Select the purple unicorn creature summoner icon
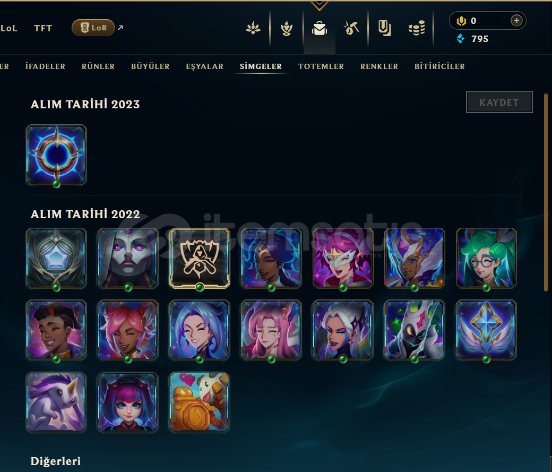The height and width of the screenshot is (472, 552). pos(56,402)
